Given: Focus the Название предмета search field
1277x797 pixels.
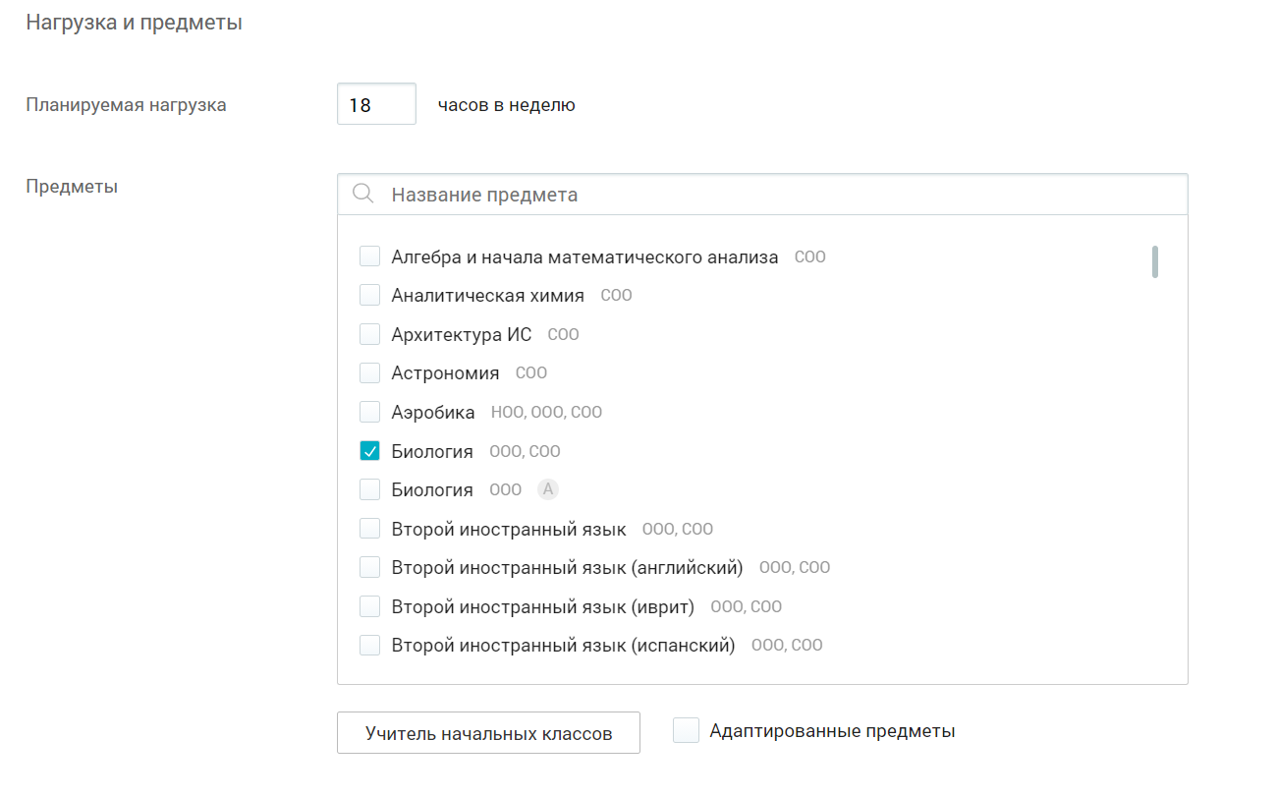Looking at the screenshot, I should click(762, 195).
